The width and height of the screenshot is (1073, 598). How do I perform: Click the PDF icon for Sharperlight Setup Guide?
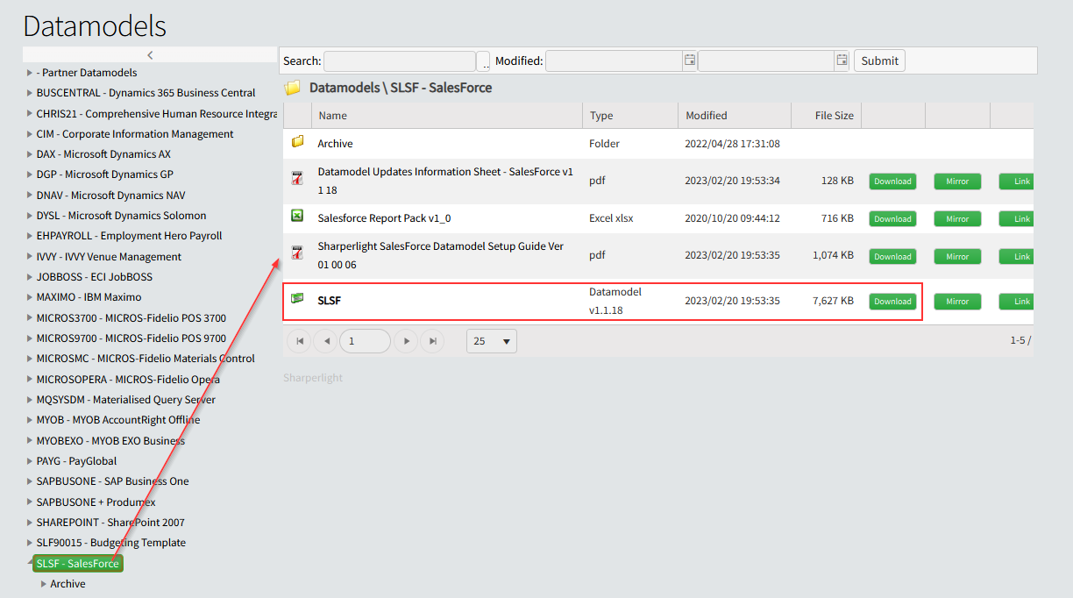point(297,254)
